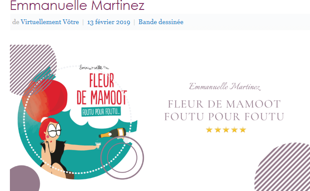Viewport: 310px width, 191px height.
Task: Click the first gold rating star
Action: (x=209, y=130)
